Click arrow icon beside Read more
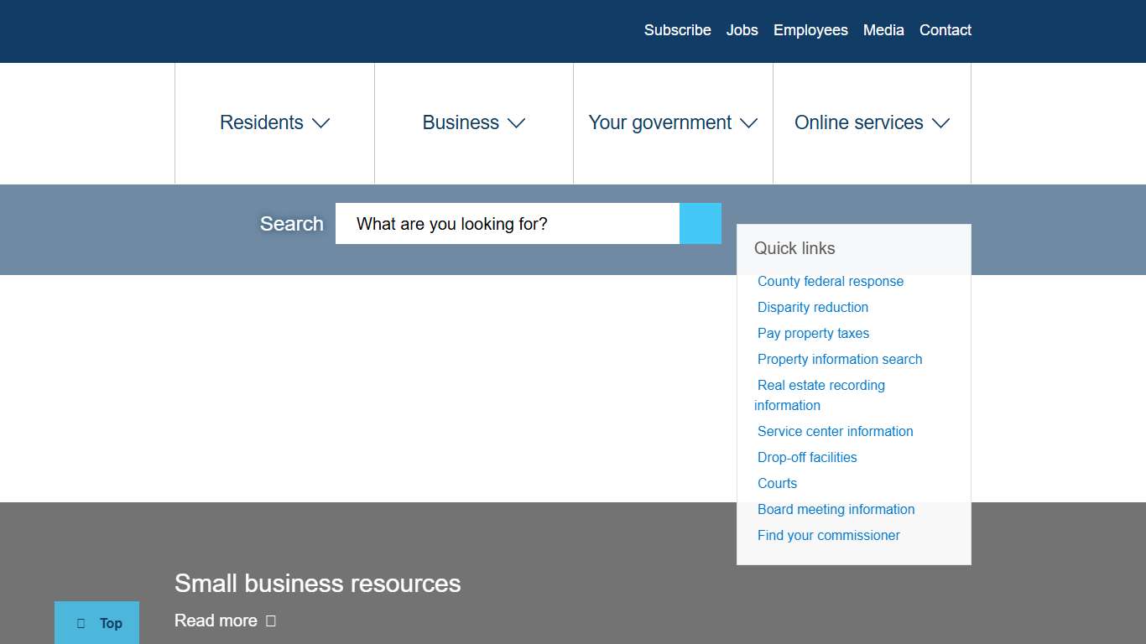Viewport: 1146px width, 644px height. click(270, 621)
